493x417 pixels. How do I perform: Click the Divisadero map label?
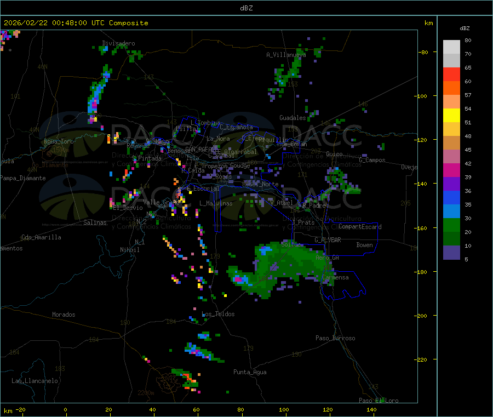tap(118, 43)
